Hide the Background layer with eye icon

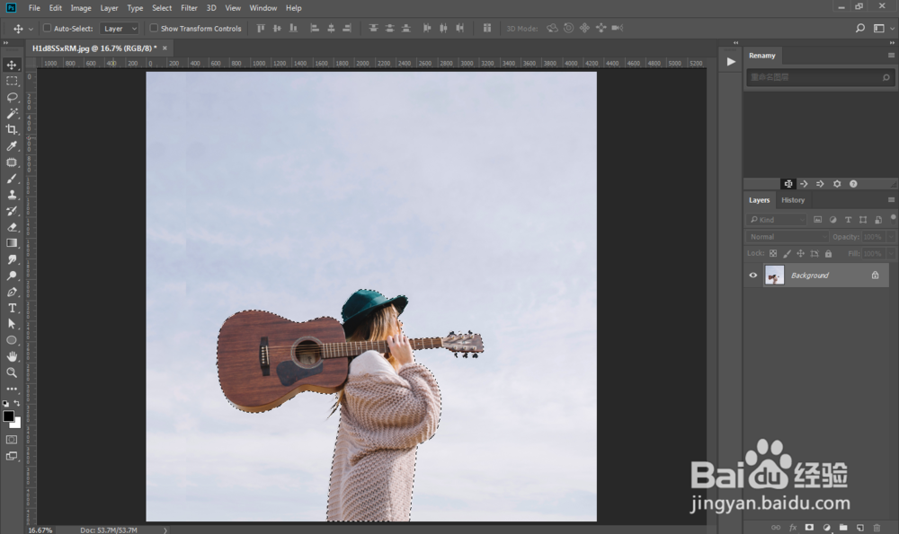(753, 276)
